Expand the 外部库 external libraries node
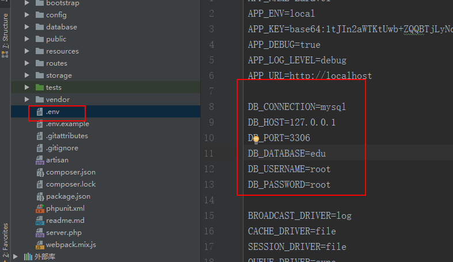This screenshot has height=262, width=453. point(16,257)
